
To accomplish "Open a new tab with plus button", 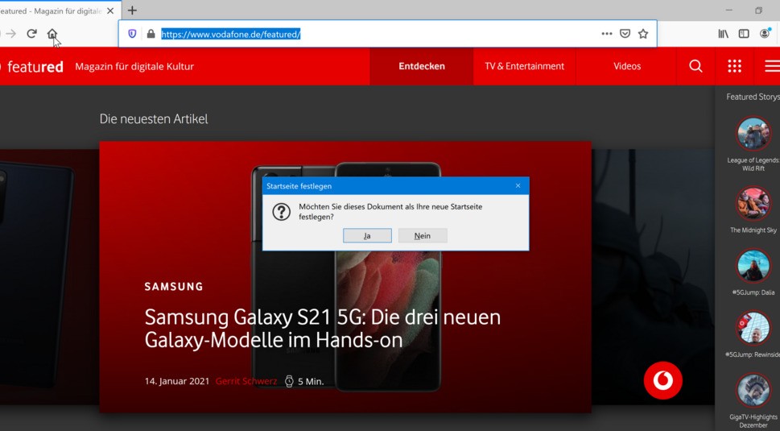I will click(x=132, y=10).
